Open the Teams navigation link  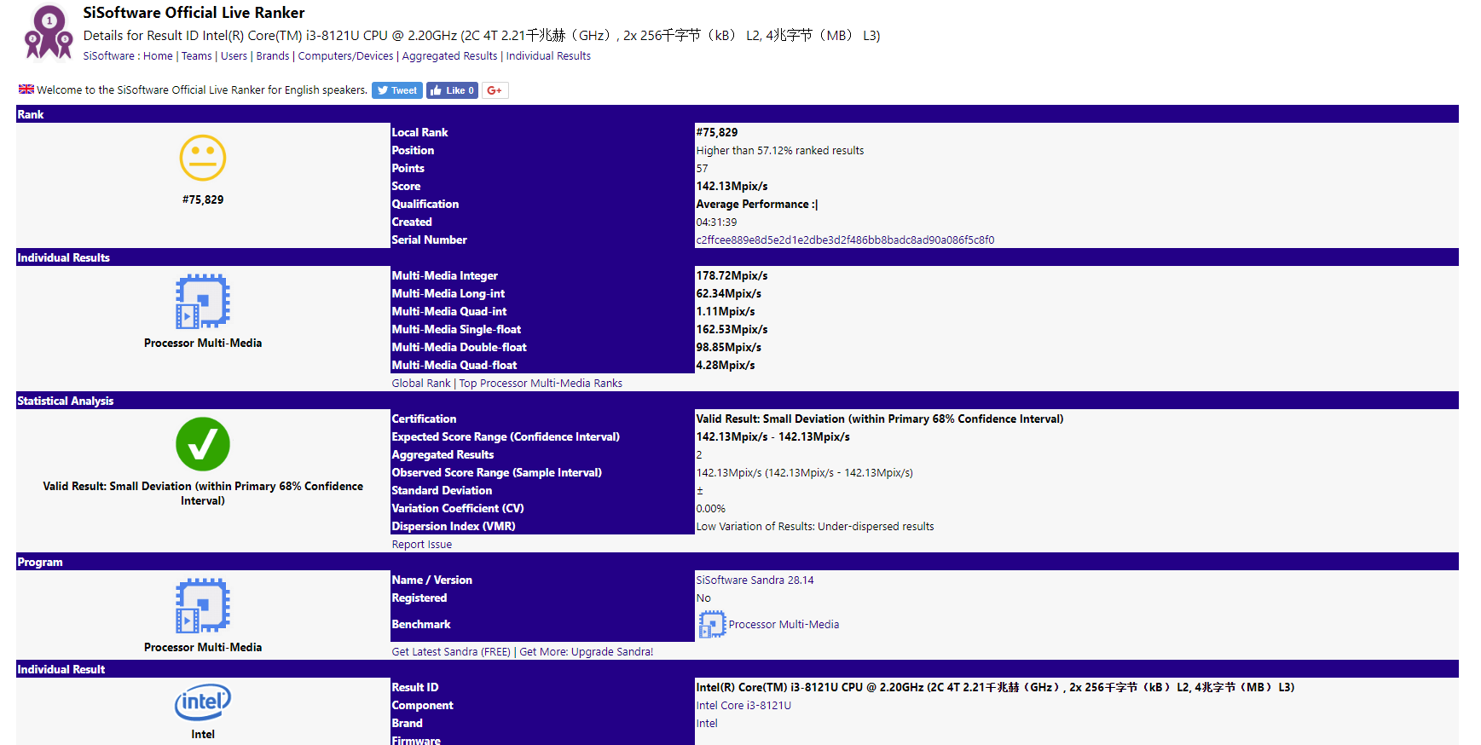(197, 56)
